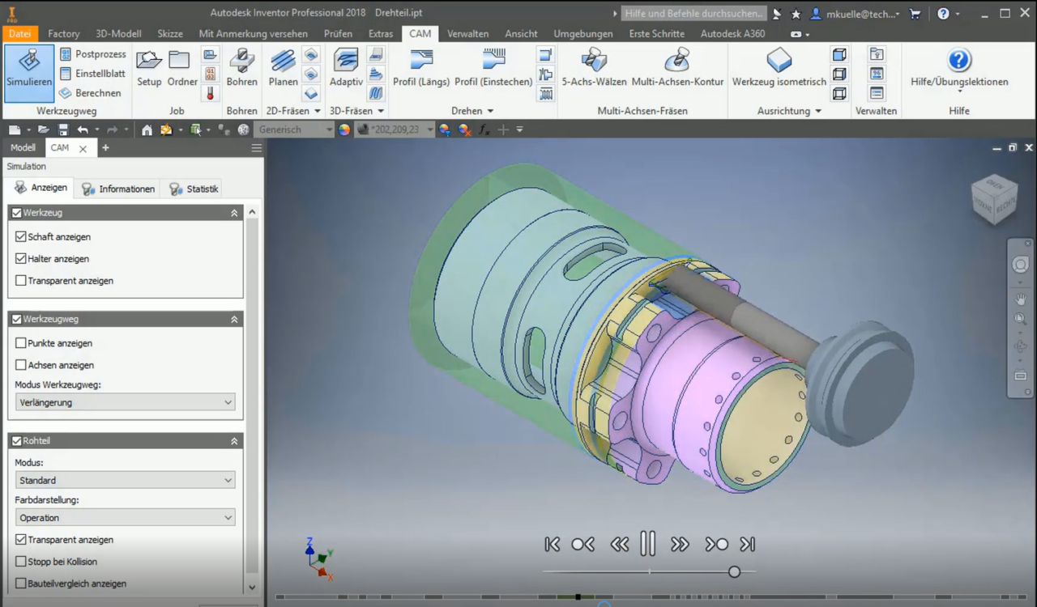The image size is (1037, 607).
Task: Select the Planen operation
Action: click(x=283, y=69)
